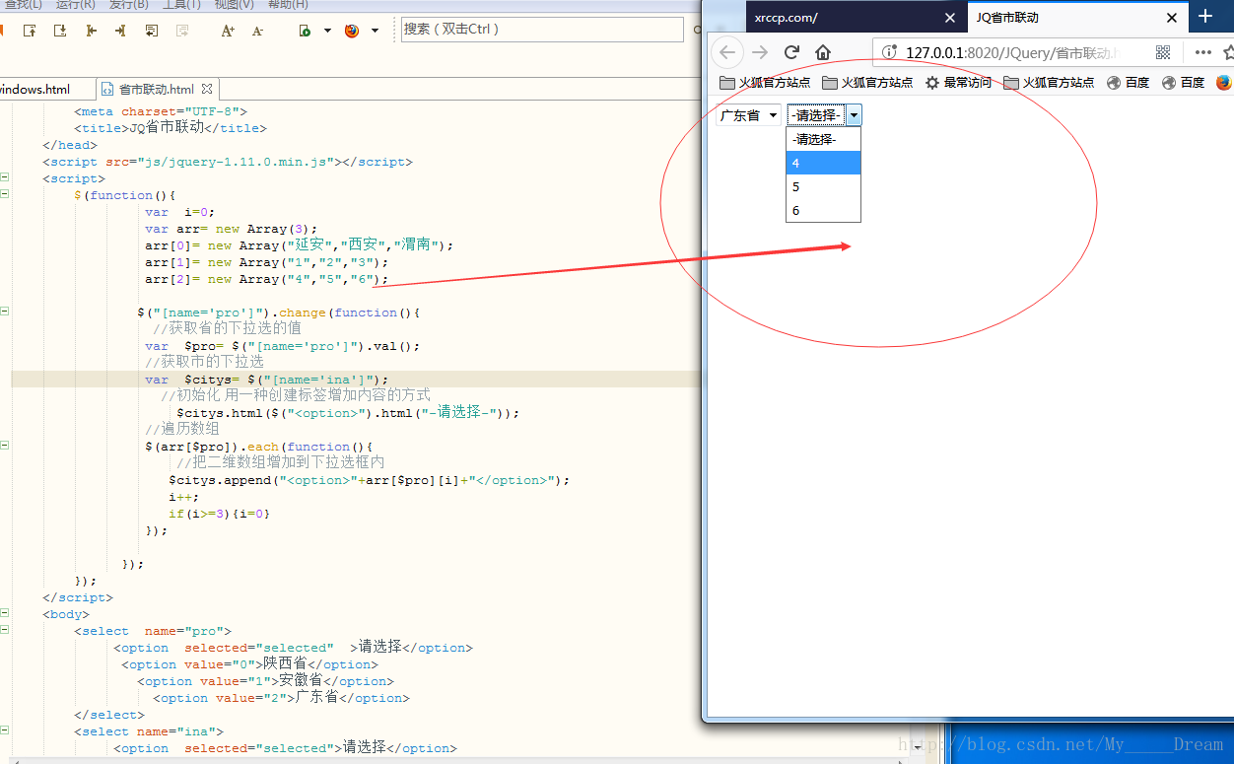This screenshot has height=764, width=1234.
Task: Open the 工具(T) menu in the IDE
Action: [182, 5]
